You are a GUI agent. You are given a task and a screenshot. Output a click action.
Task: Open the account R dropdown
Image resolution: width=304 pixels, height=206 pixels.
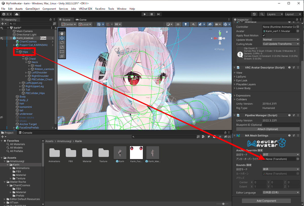pos(7,14)
